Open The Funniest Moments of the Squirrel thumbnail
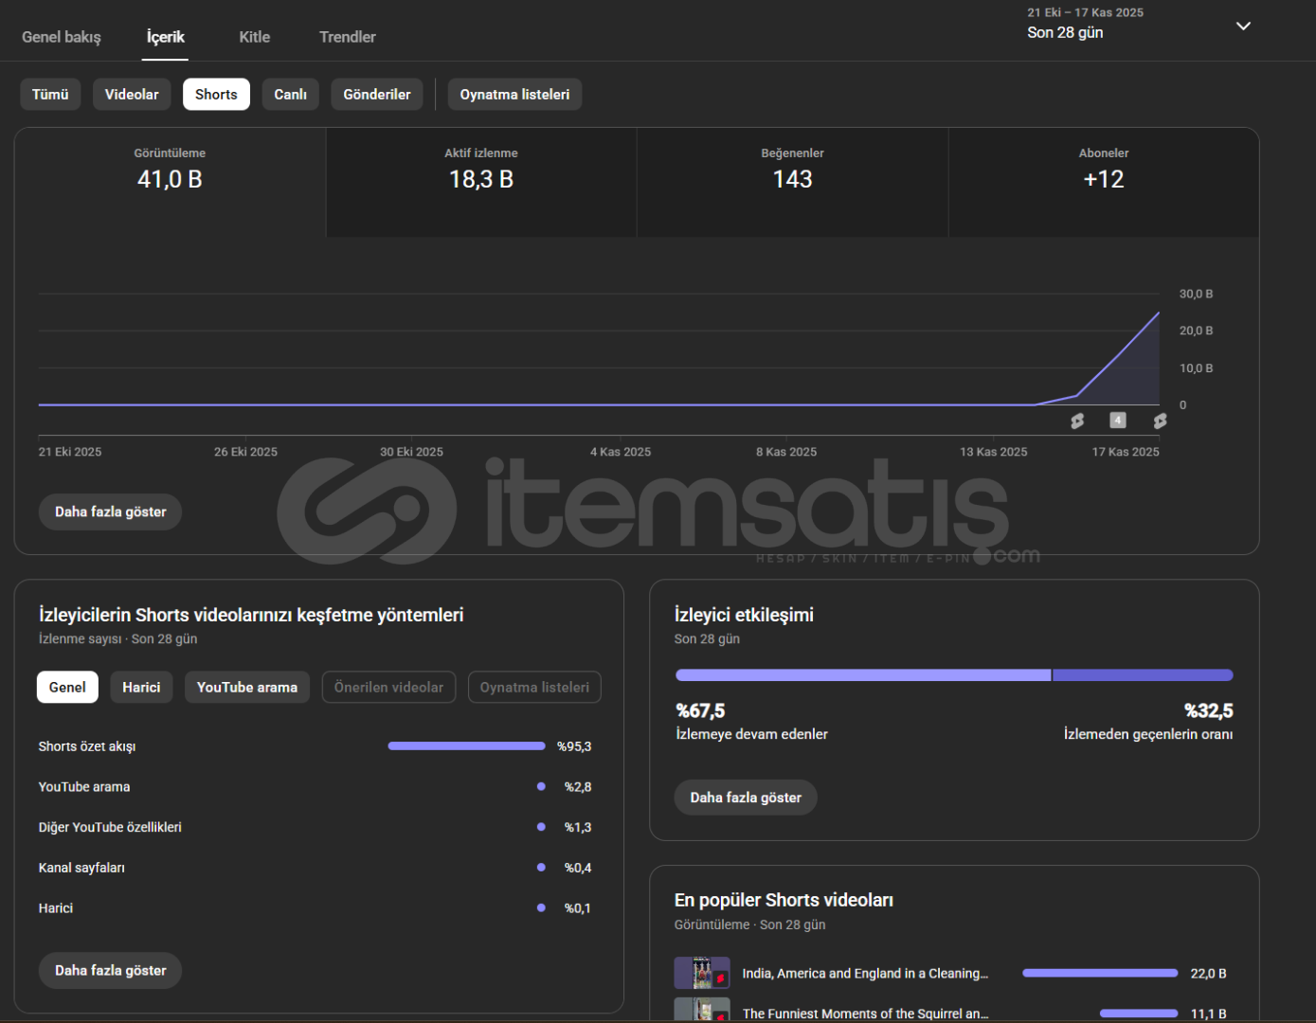Screen dimensions: 1316x1023 tap(701, 1011)
